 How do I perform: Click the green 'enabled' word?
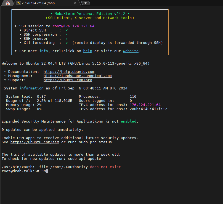[x=129, y=121]
